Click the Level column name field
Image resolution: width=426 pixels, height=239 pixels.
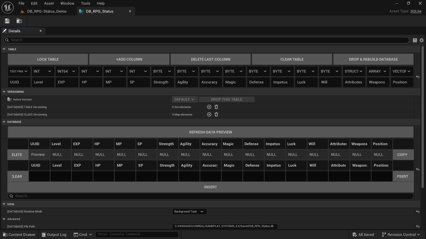(43, 82)
